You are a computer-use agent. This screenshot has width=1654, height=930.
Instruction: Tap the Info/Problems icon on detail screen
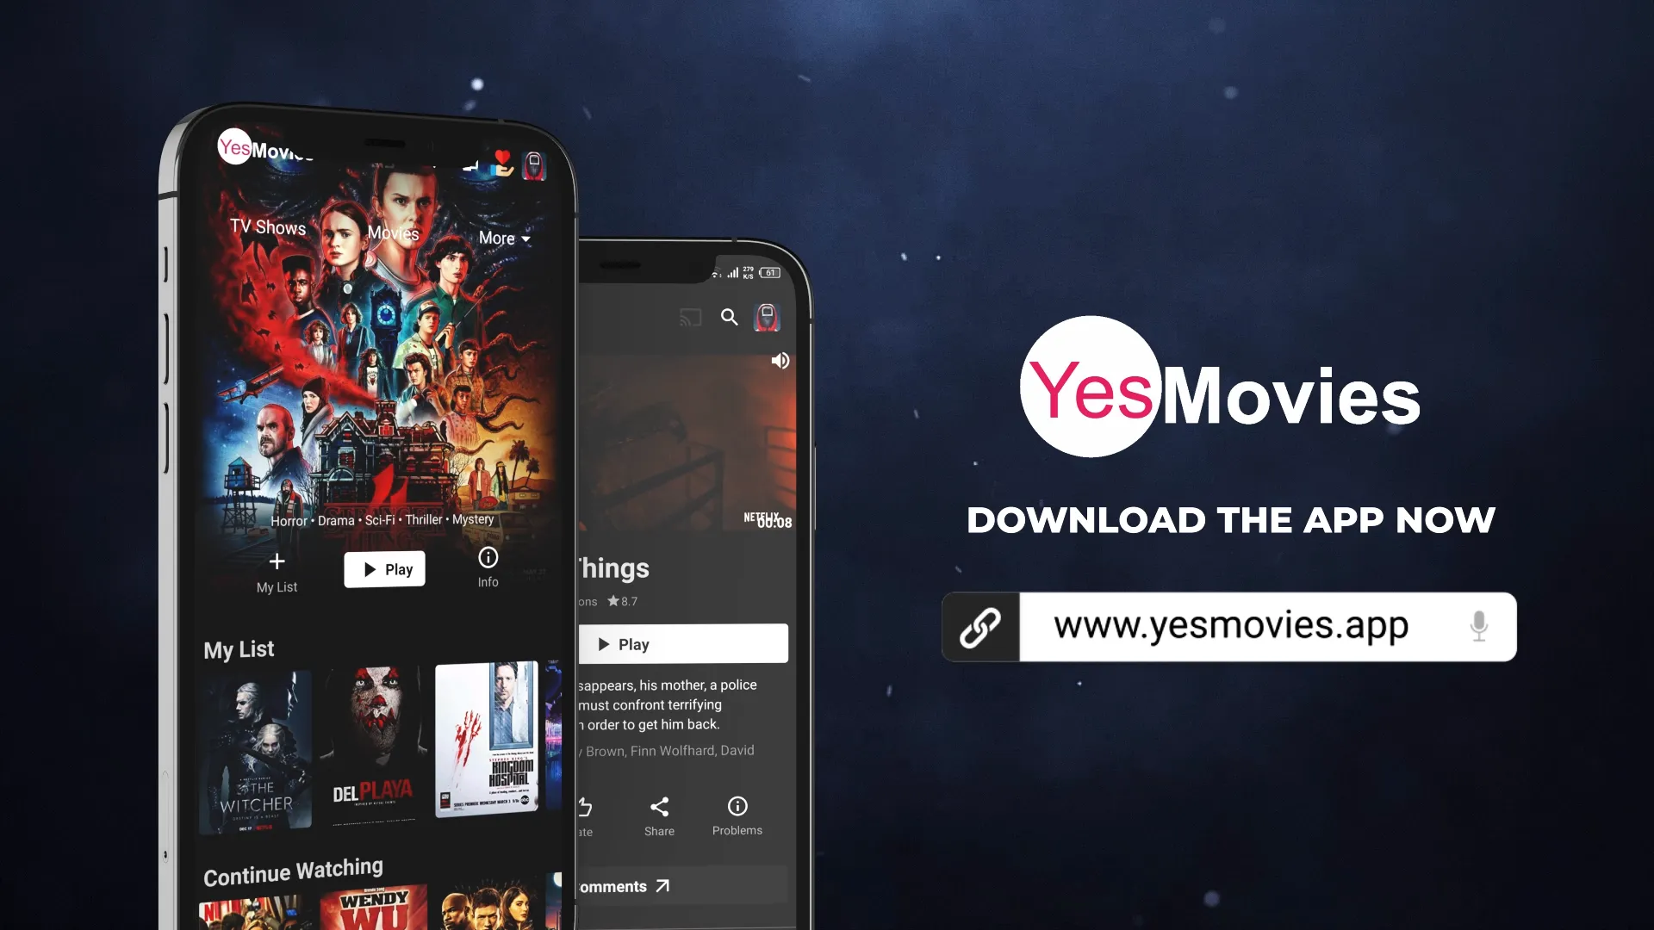point(737,806)
